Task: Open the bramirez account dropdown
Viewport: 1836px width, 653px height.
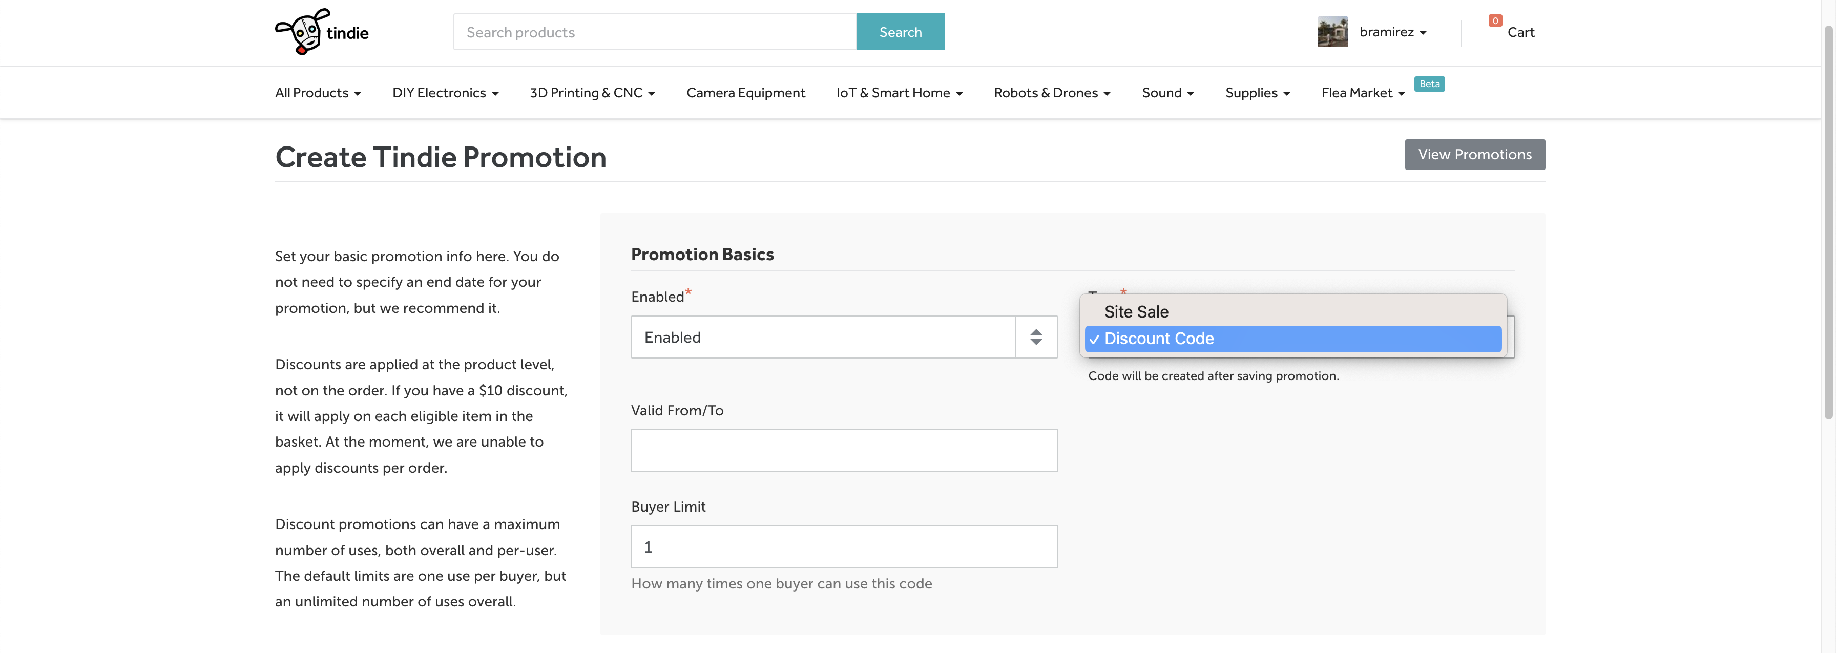Action: coord(1392,32)
